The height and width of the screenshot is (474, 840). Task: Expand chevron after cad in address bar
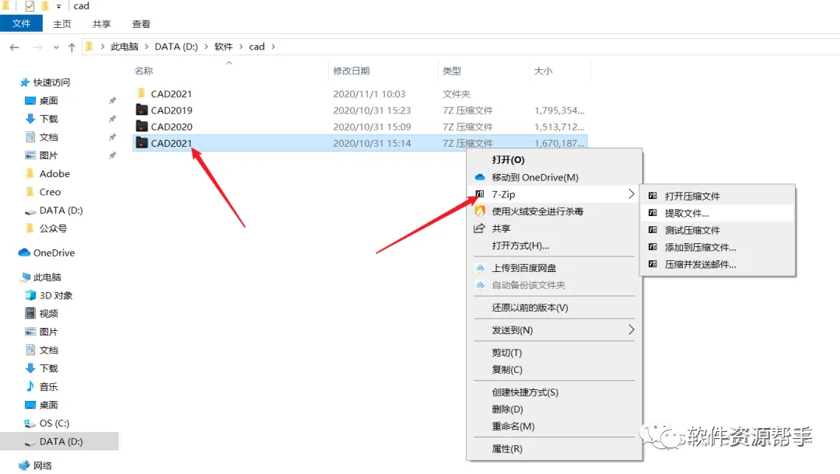click(x=273, y=47)
